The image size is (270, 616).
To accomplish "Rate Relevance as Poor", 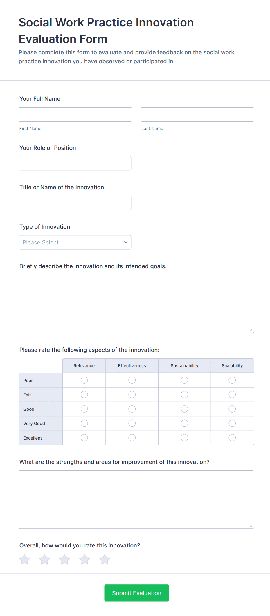I will [x=84, y=380].
